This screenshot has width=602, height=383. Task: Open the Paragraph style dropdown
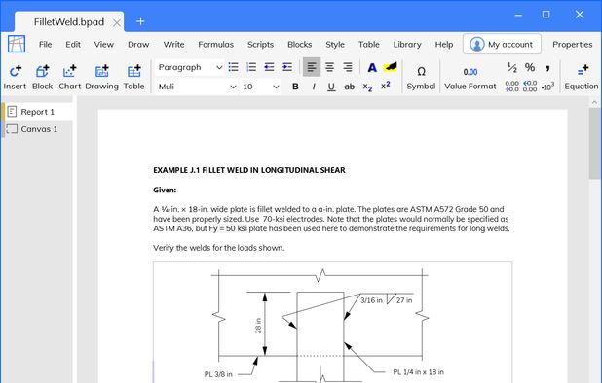coord(190,67)
